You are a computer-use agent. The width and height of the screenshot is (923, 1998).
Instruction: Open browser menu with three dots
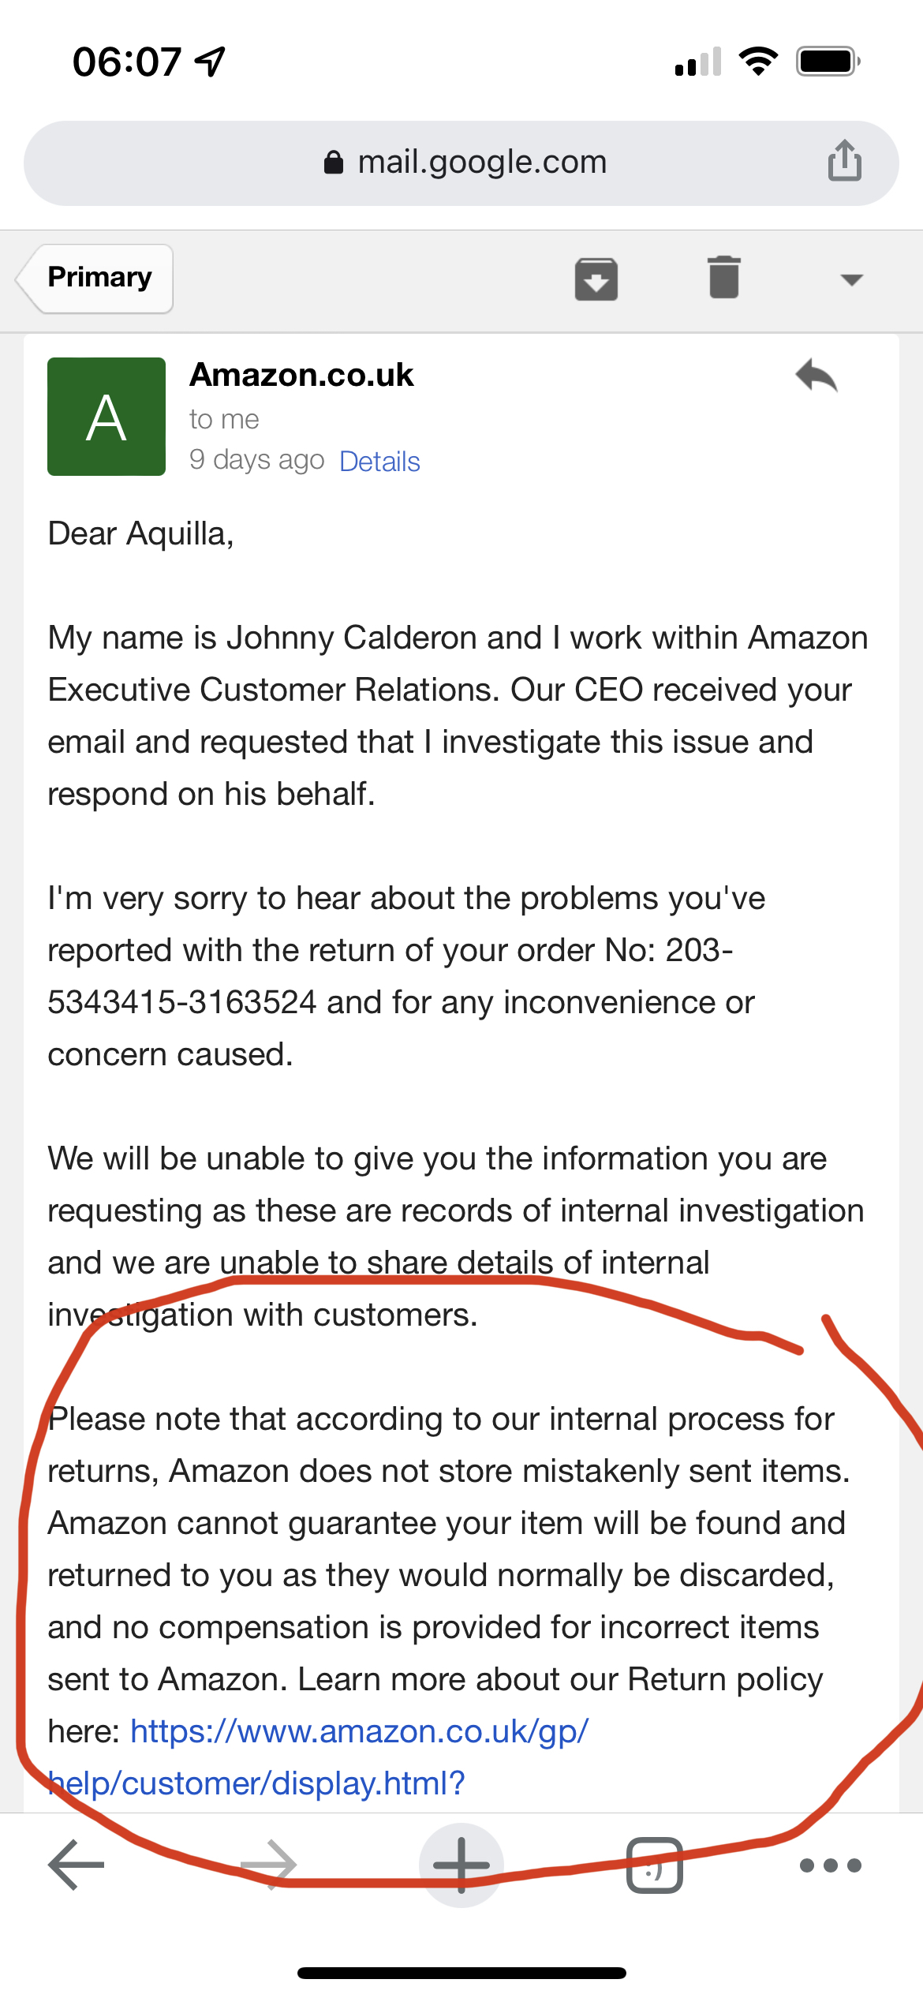pos(831,1865)
